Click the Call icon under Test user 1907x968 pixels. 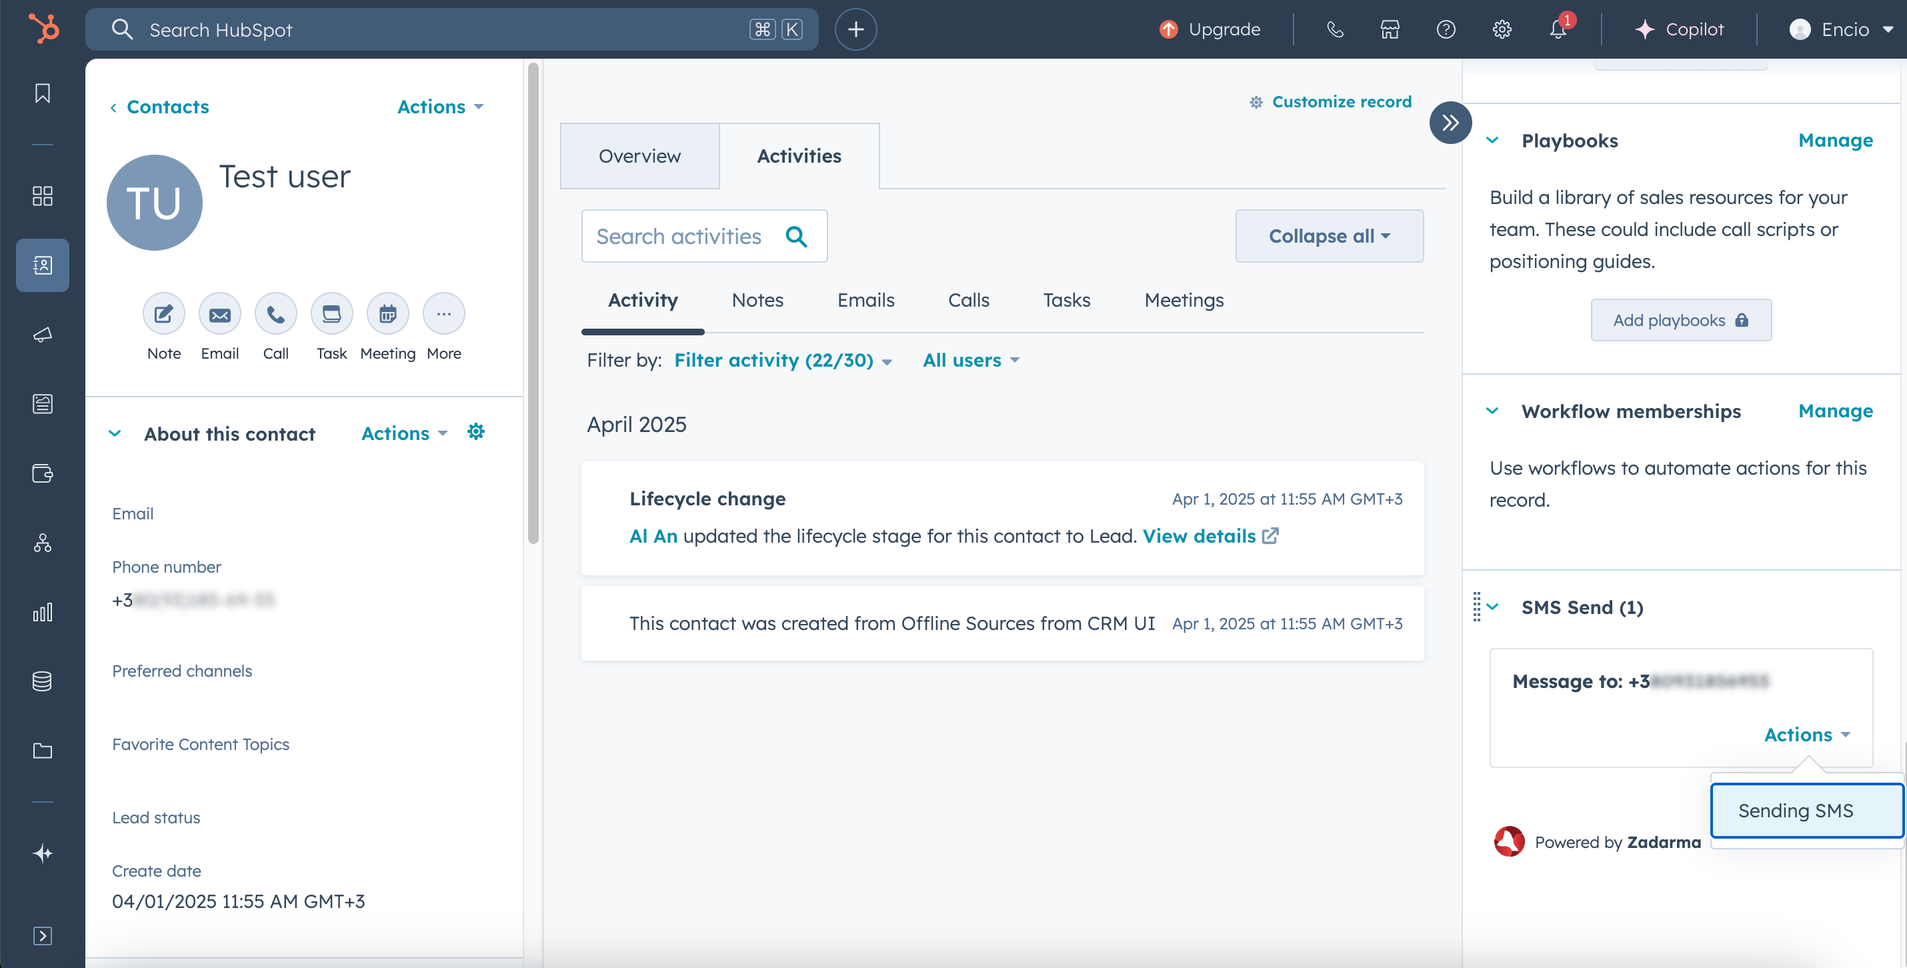pos(275,314)
